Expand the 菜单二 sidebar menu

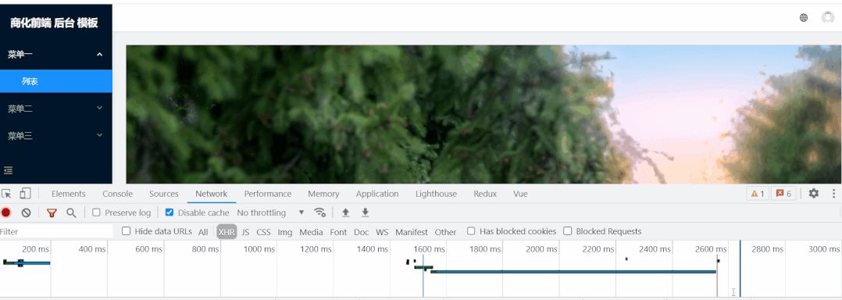point(56,109)
